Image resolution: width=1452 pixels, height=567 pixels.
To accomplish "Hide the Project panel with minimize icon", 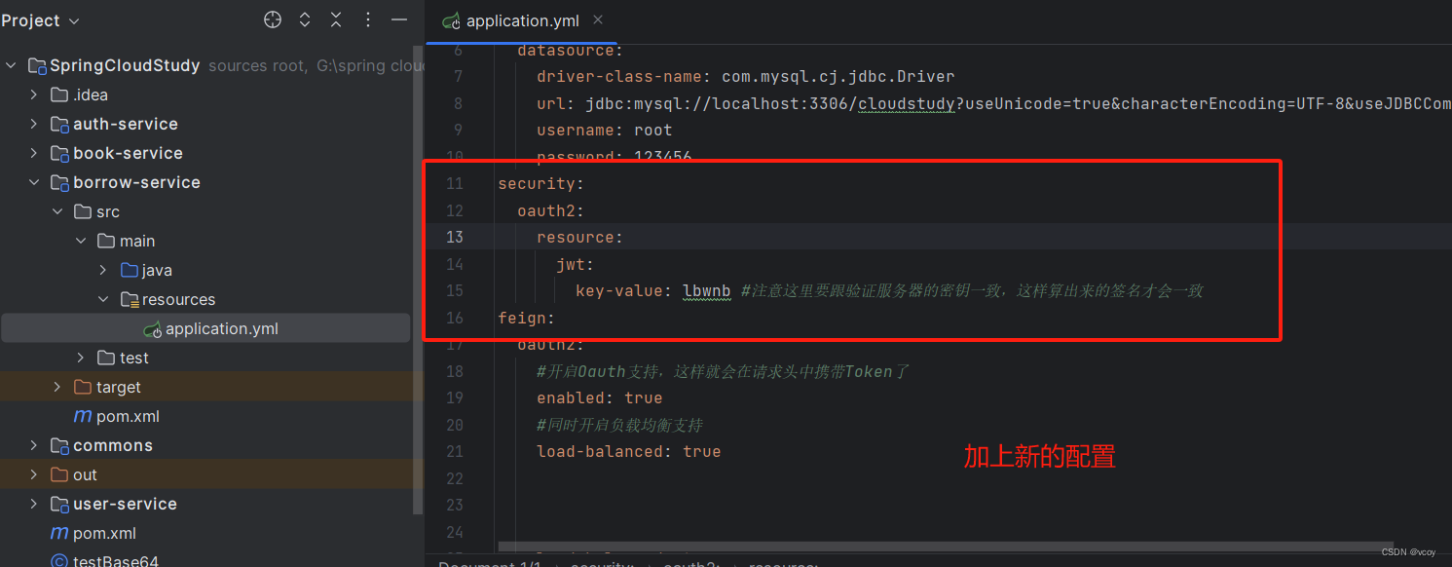I will click(399, 20).
